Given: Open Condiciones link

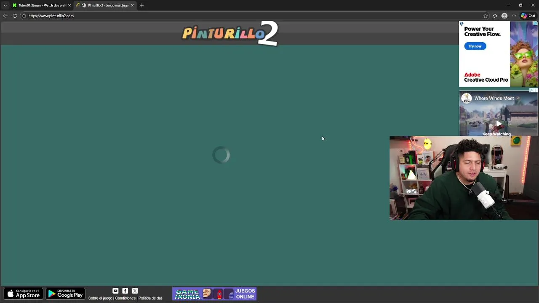Looking at the screenshot, I should [x=125, y=298].
